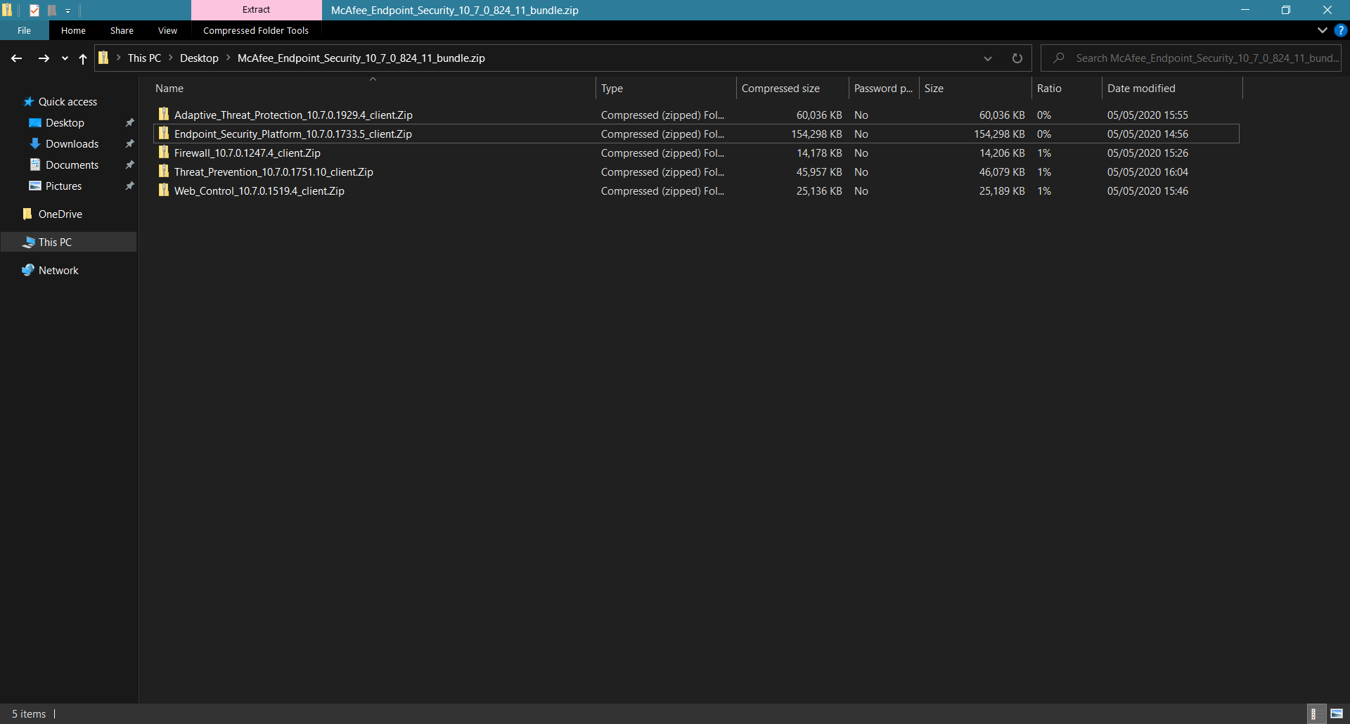1350x724 pixels.
Task: Click the Firewall zip file icon
Action: coord(164,153)
